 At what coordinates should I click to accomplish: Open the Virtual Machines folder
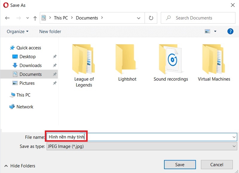[x=214, y=62]
